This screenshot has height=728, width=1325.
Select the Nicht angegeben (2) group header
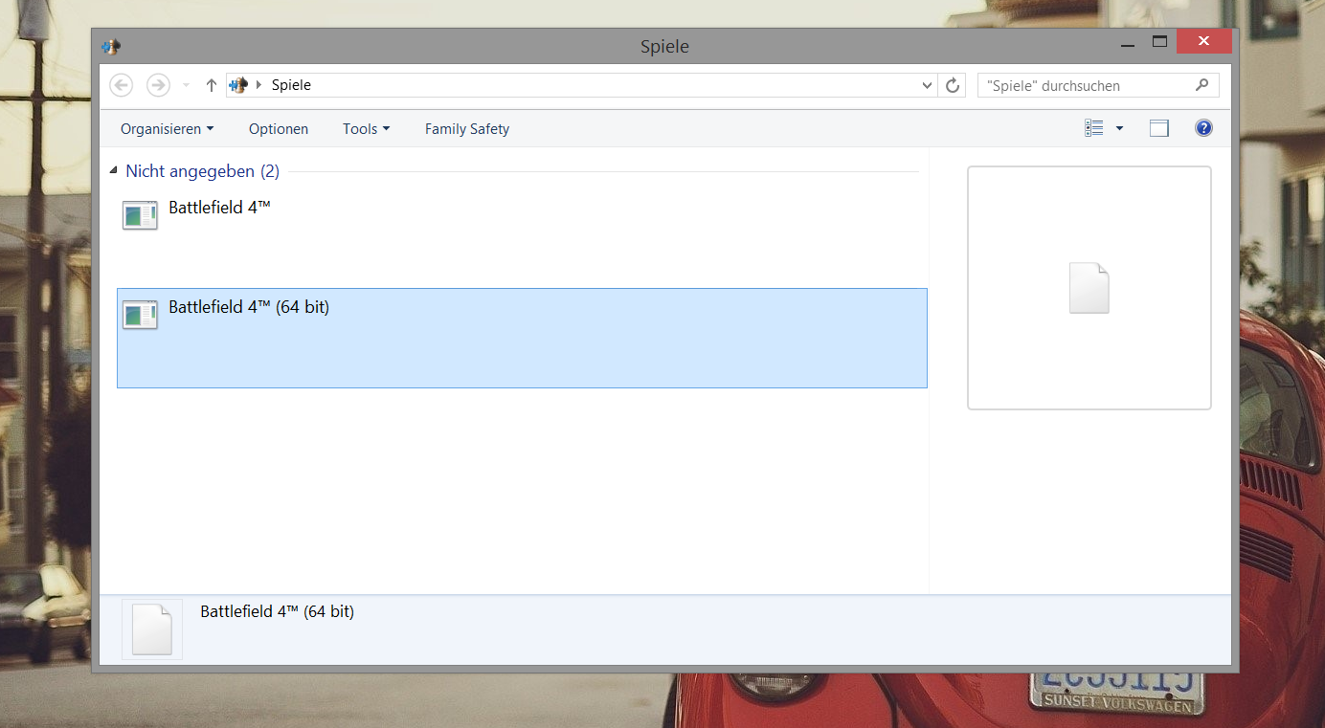point(202,171)
